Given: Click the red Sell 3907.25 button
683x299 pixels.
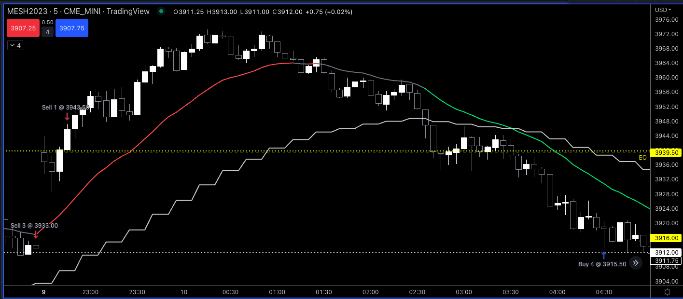Looking at the screenshot, I should [x=23, y=28].
